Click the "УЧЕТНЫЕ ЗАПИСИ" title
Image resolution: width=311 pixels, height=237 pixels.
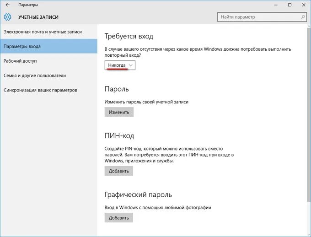click(38, 17)
